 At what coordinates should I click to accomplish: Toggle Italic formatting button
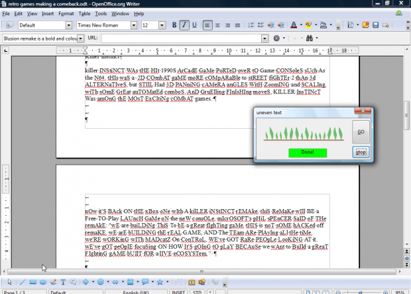(x=185, y=25)
